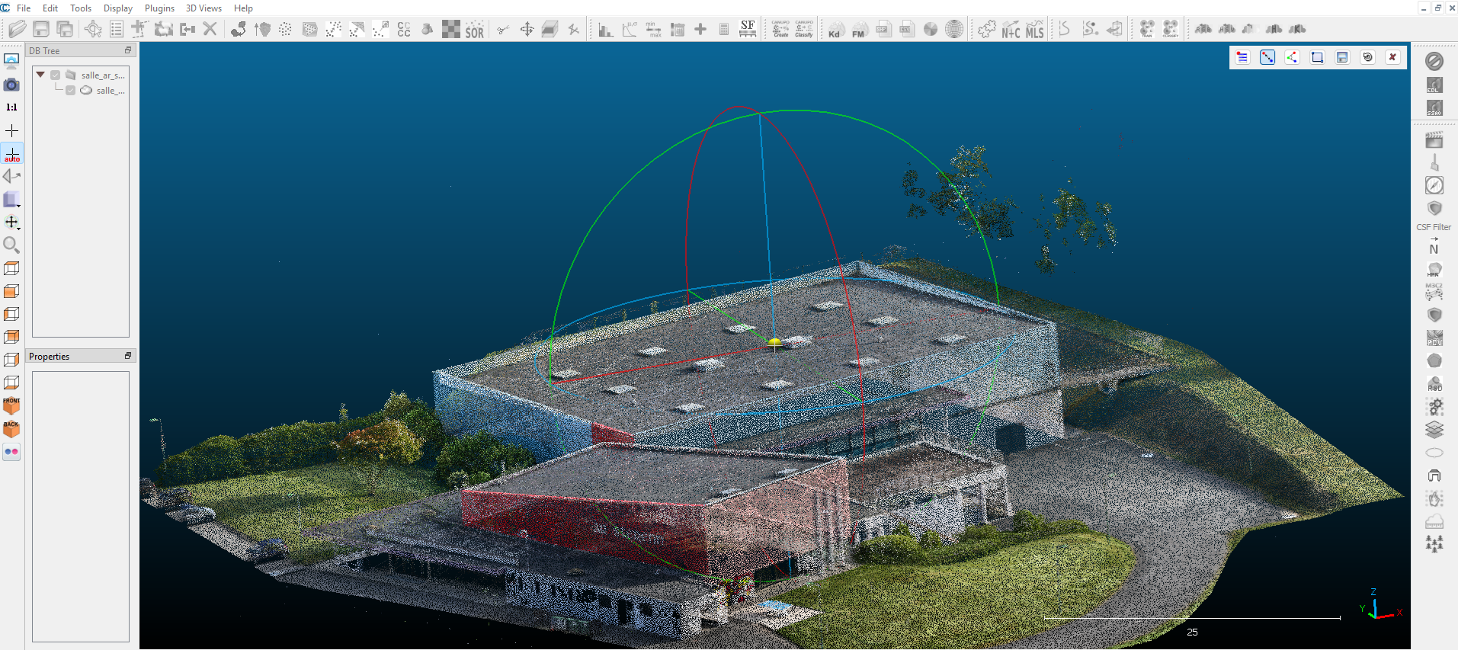
Task: Click the yellow pivot sphere on roof
Action: pyautogui.click(x=775, y=343)
